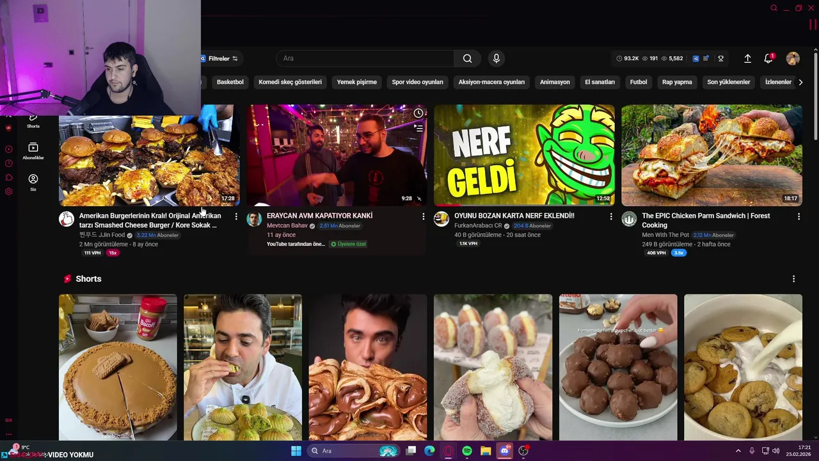This screenshot has width=819, height=461.
Task: Open Spotify from the taskbar
Action: pos(467,451)
